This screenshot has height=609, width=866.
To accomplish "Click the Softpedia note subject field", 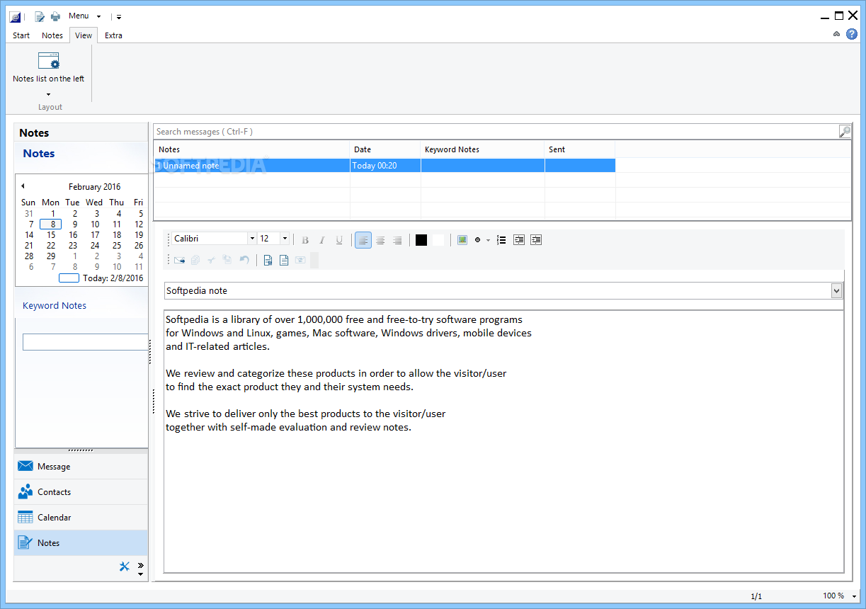I will [498, 290].
